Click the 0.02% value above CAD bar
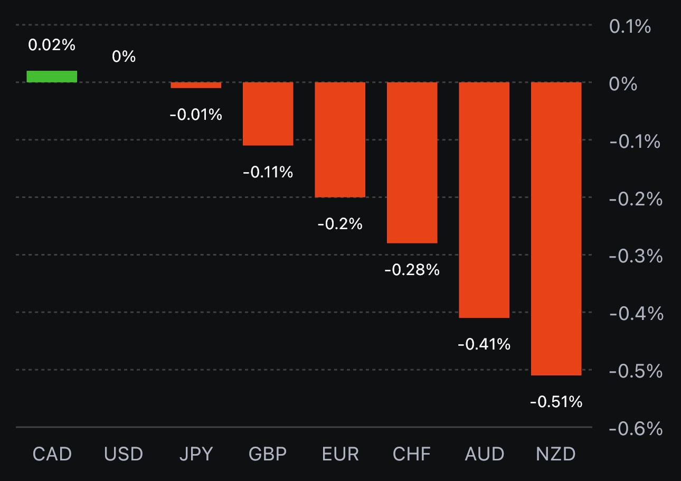Viewport: 681px width, 481px height. pyautogui.click(x=52, y=45)
